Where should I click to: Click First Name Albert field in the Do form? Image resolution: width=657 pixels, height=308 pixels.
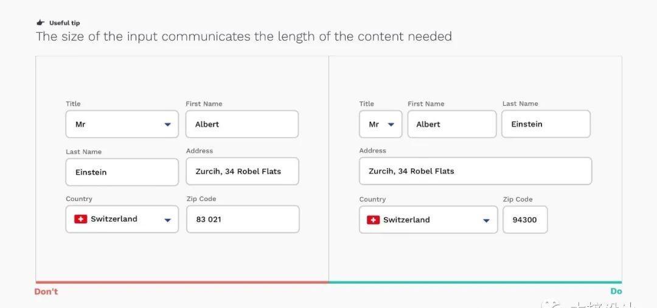451,124
